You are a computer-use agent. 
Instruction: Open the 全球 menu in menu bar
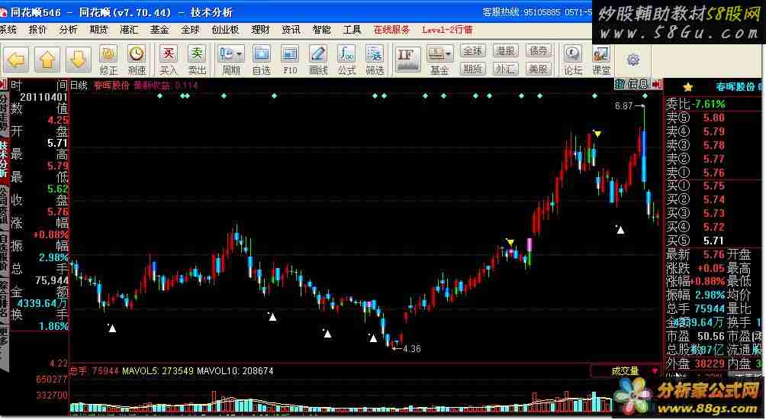point(190,30)
